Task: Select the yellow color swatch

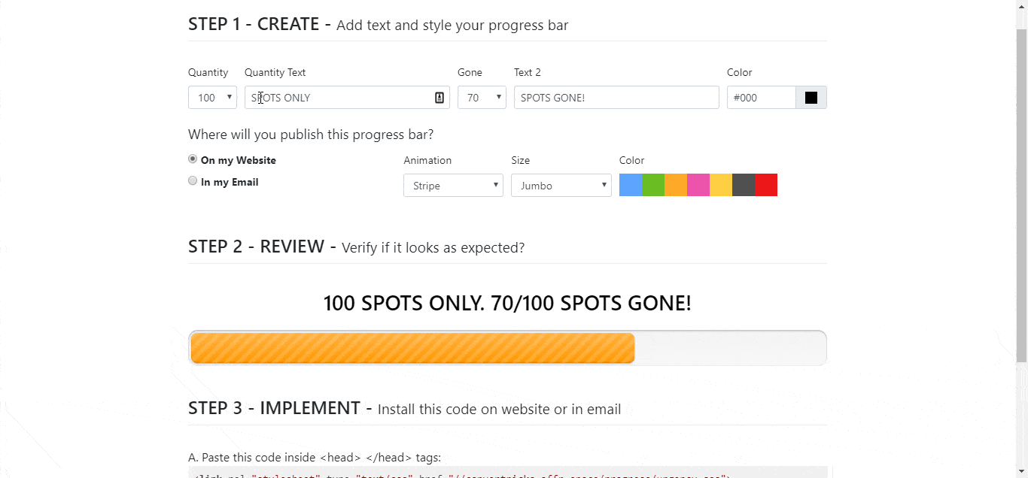Action: [721, 185]
